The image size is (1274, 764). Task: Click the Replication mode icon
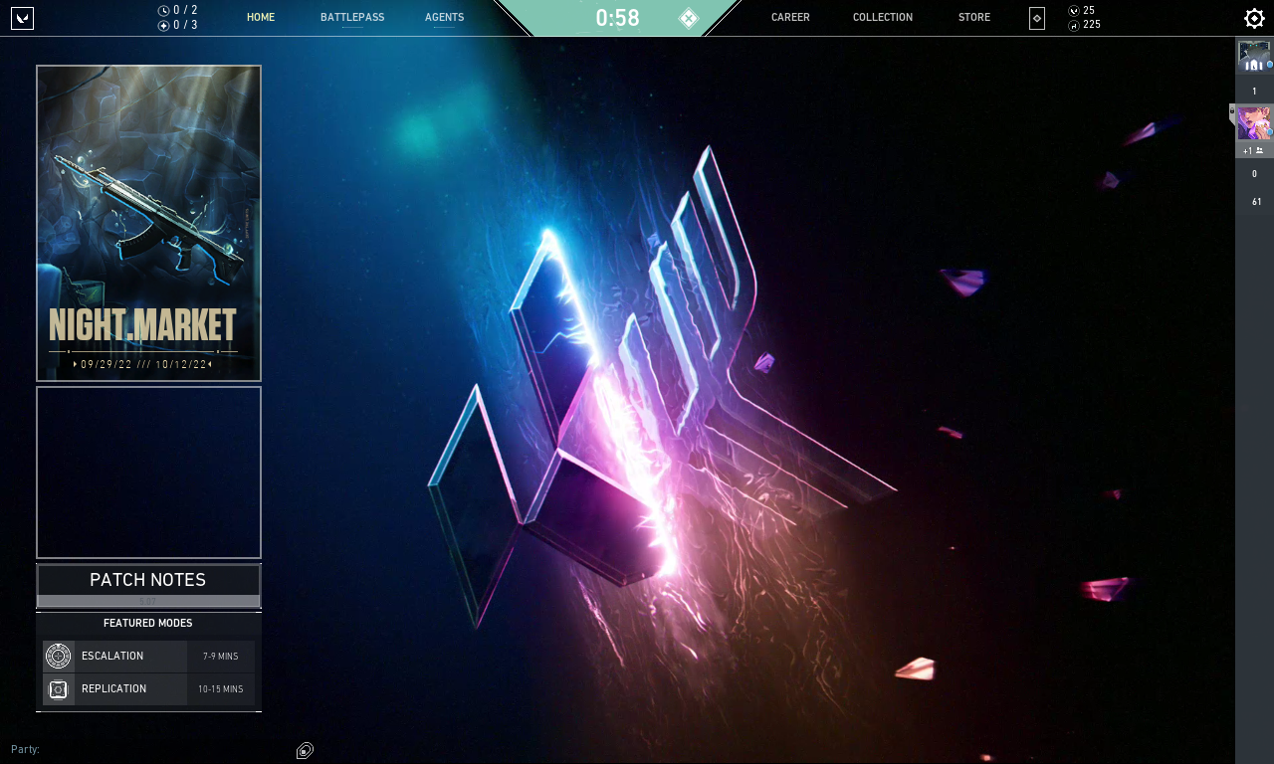pos(59,688)
